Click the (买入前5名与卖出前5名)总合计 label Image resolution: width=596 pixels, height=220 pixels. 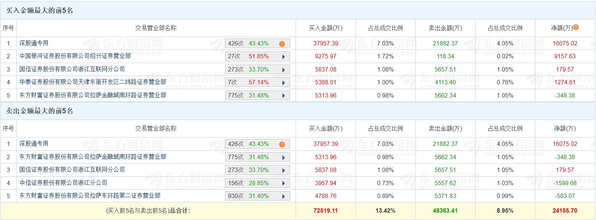click(x=148, y=210)
